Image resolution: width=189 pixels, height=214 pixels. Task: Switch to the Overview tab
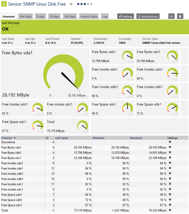[8, 17]
